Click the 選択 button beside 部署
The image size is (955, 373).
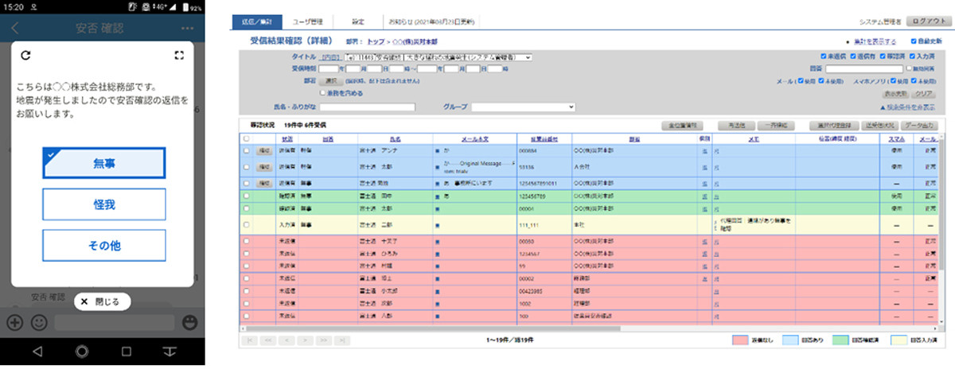click(333, 81)
